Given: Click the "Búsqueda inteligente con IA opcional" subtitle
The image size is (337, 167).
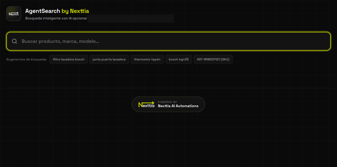Looking at the screenshot, I should [x=56, y=18].
